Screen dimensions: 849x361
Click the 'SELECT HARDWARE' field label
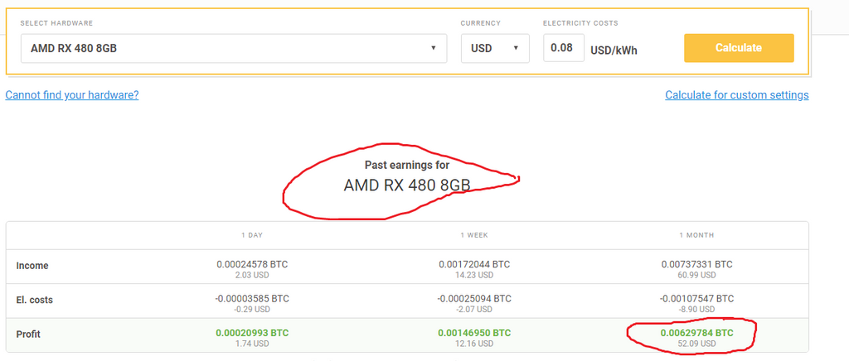pyautogui.click(x=57, y=23)
